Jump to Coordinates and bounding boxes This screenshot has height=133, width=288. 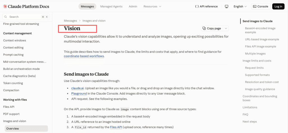pos(260,98)
